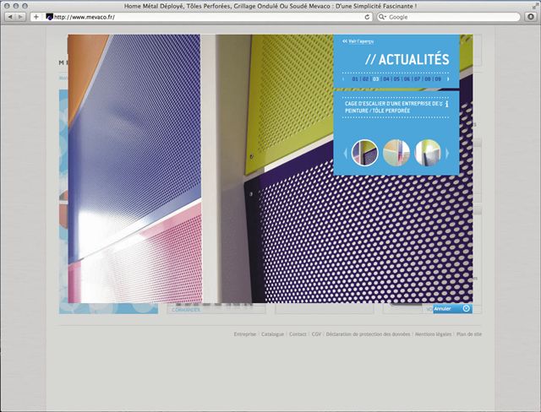Open 'Déclaration de protection des données' link
Image resolution: width=541 pixels, height=412 pixels.
click(x=368, y=334)
